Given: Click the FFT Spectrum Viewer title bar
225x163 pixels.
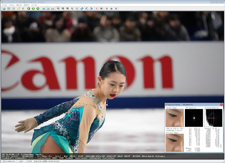Looking at the screenshot, I should tap(192, 105).
